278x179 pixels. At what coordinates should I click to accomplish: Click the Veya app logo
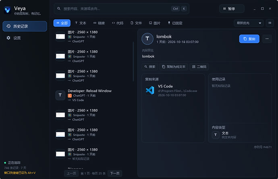[x=8, y=10]
